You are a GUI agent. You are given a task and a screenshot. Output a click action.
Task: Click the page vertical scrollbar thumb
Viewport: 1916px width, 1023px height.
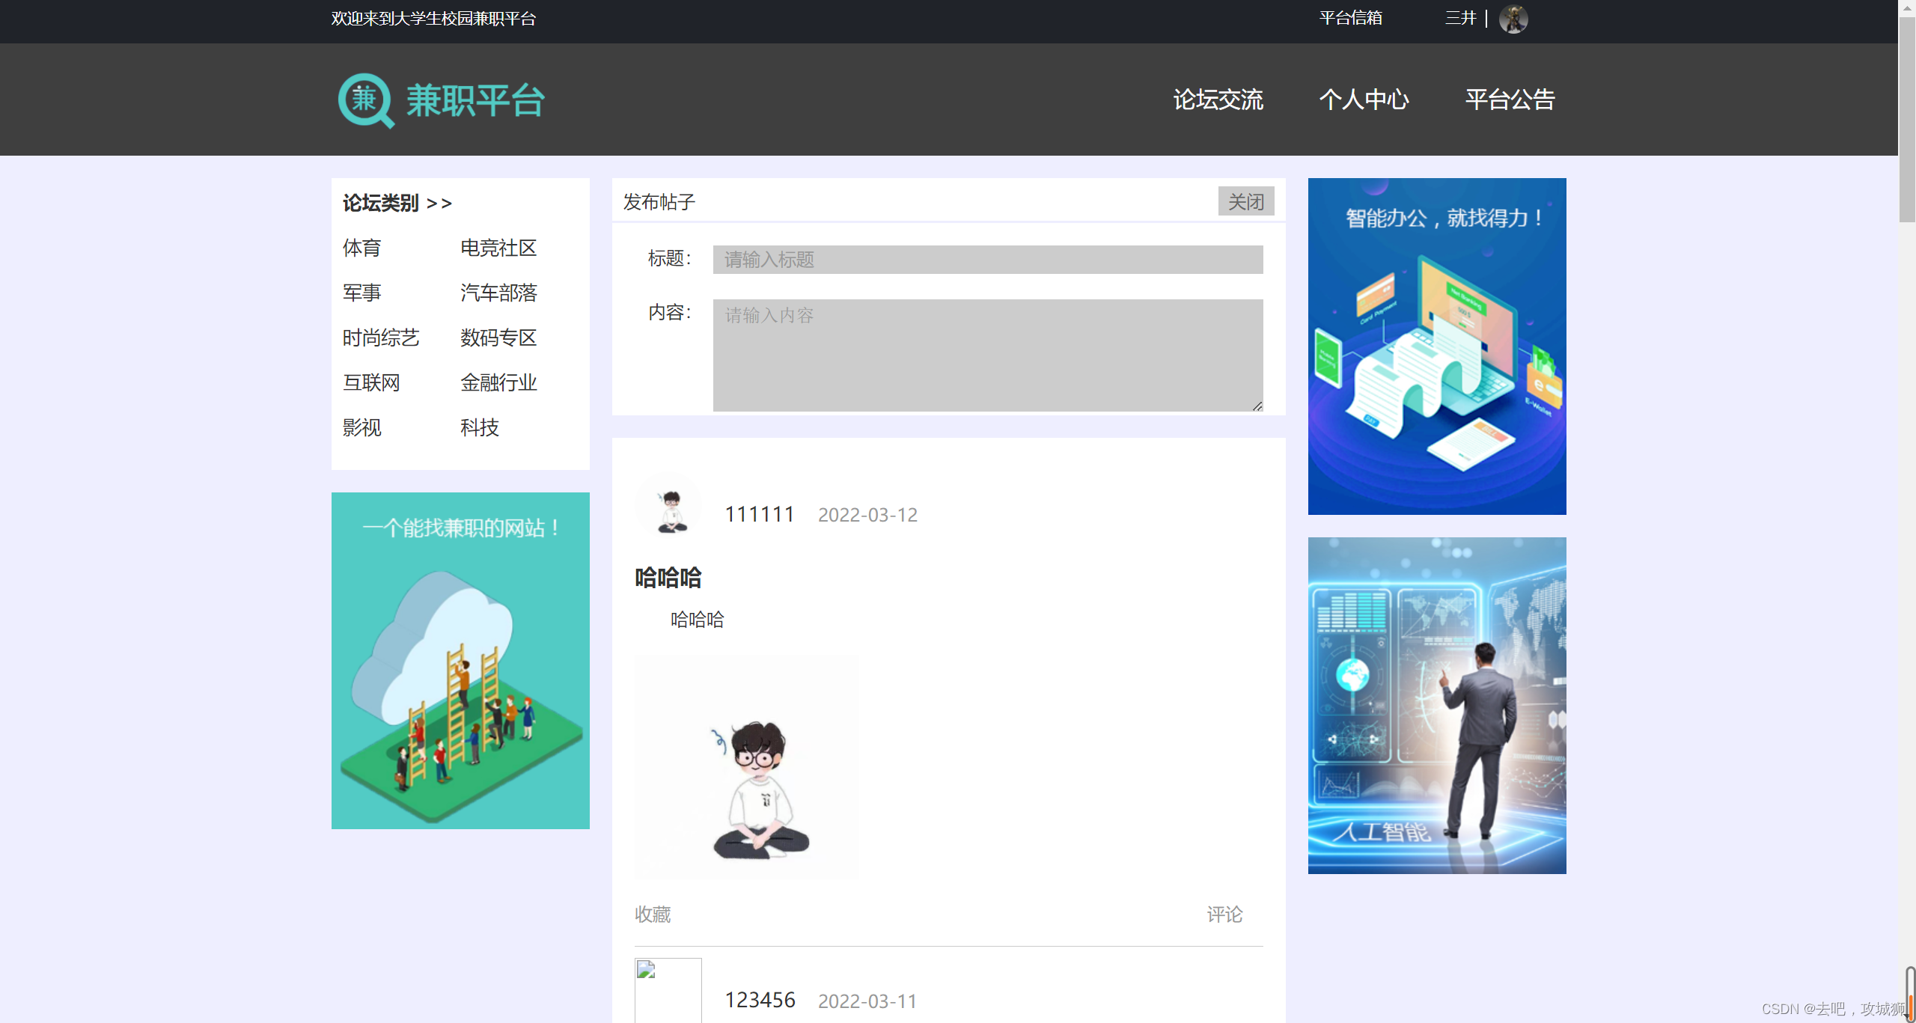pos(1906,120)
